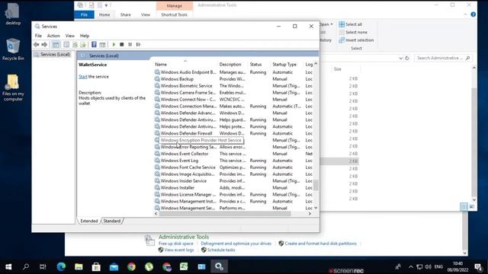Click Create and format hard disk partitions
The width and height of the screenshot is (488, 274).
(x=320, y=244)
